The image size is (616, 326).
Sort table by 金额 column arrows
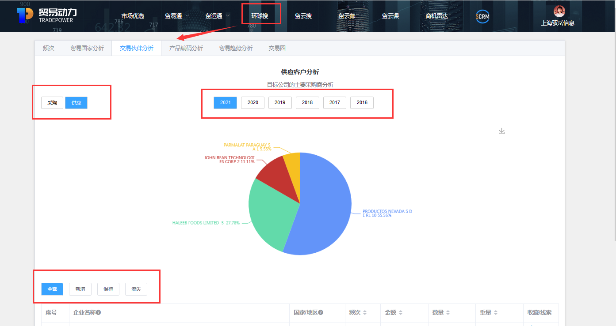coord(400,312)
